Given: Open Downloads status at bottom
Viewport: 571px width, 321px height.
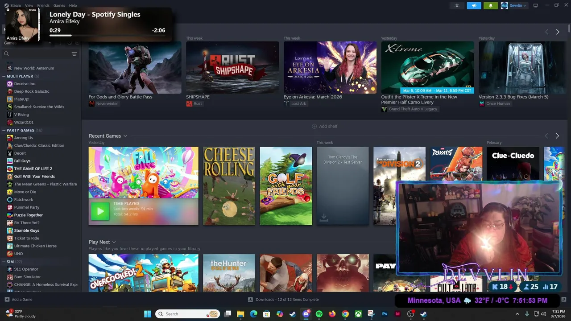Looking at the screenshot, I should click(283, 300).
